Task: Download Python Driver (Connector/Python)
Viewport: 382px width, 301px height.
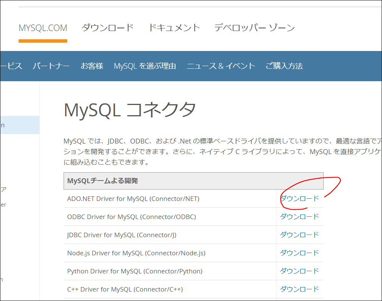Action: coord(300,271)
